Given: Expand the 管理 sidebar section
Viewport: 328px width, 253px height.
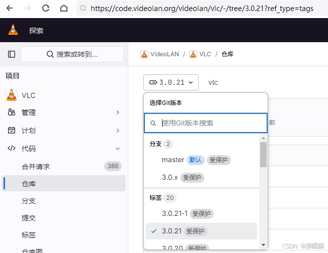Looking at the screenshot, I should (x=63, y=112).
